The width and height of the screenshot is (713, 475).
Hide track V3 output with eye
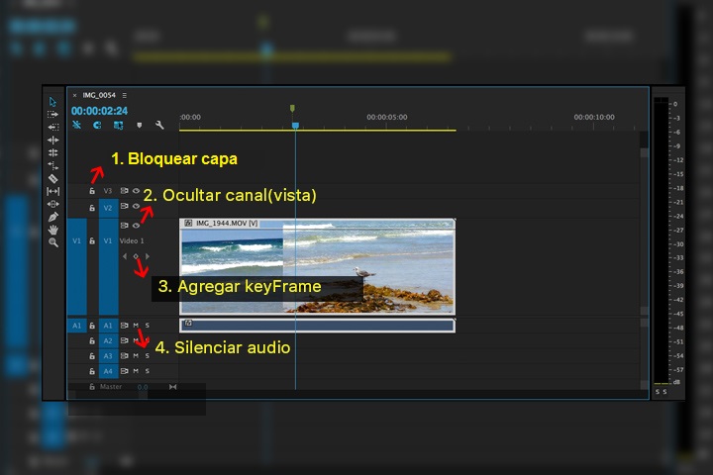(x=136, y=191)
